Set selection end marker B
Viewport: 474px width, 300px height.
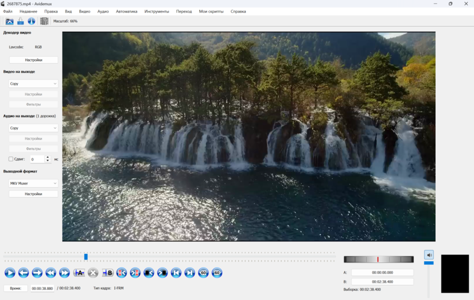(x=107, y=273)
